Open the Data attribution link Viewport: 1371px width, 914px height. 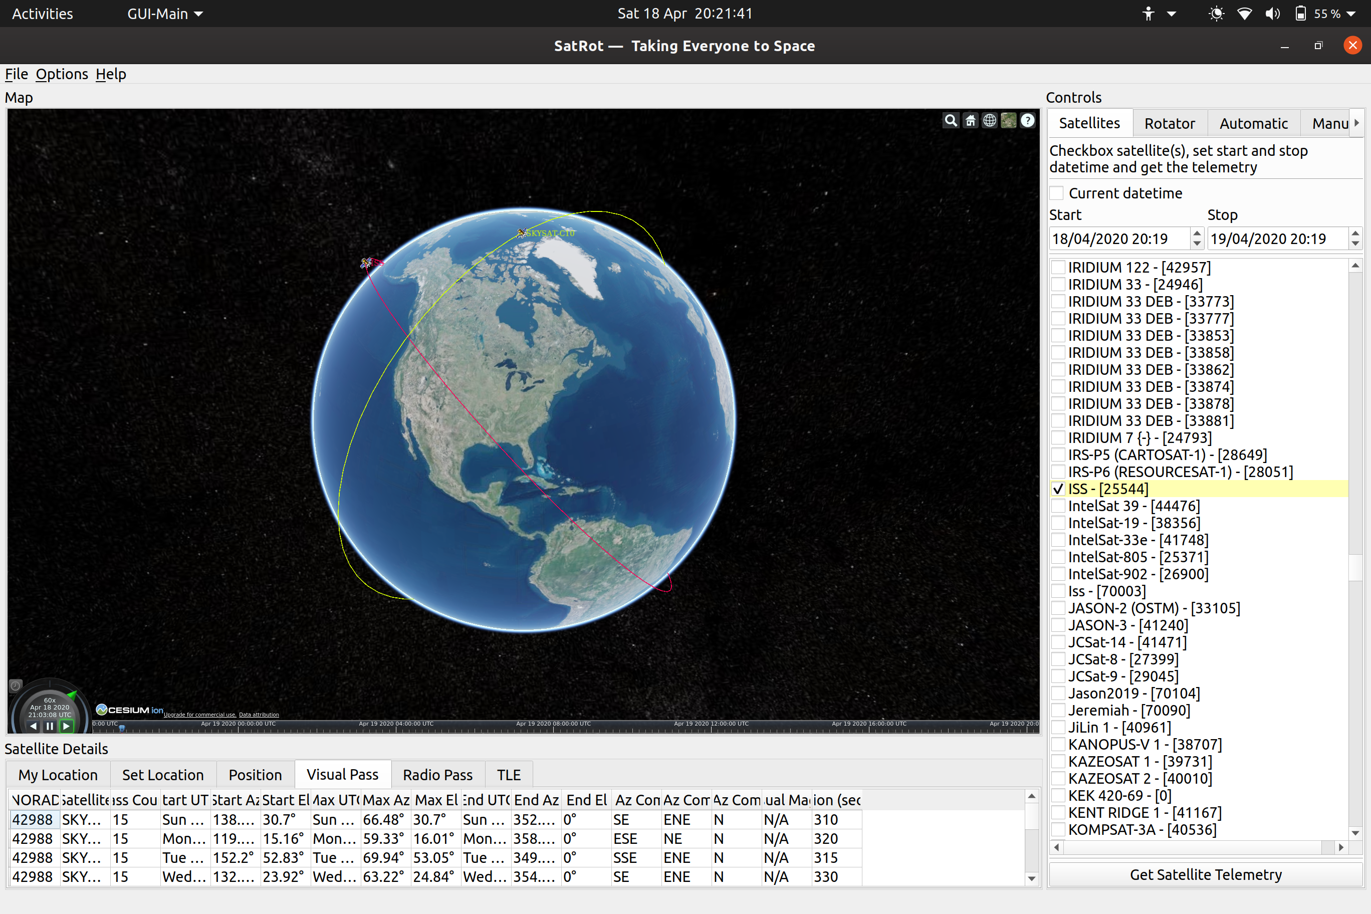259,715
